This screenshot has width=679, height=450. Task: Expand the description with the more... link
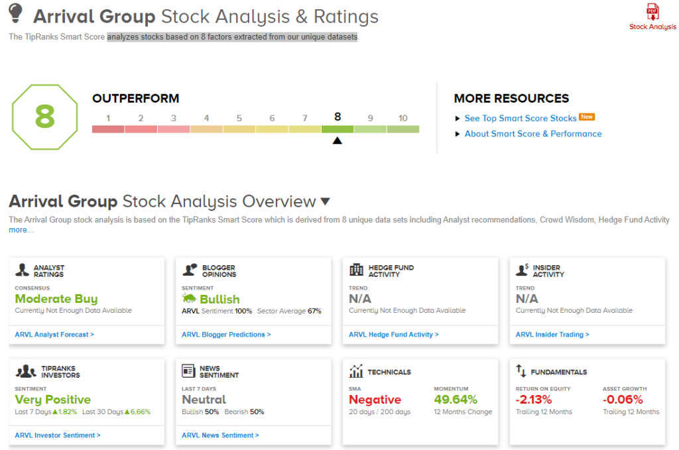pyautogui.click(x=21, y=230)
